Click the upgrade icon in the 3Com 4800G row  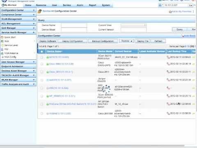193,96
